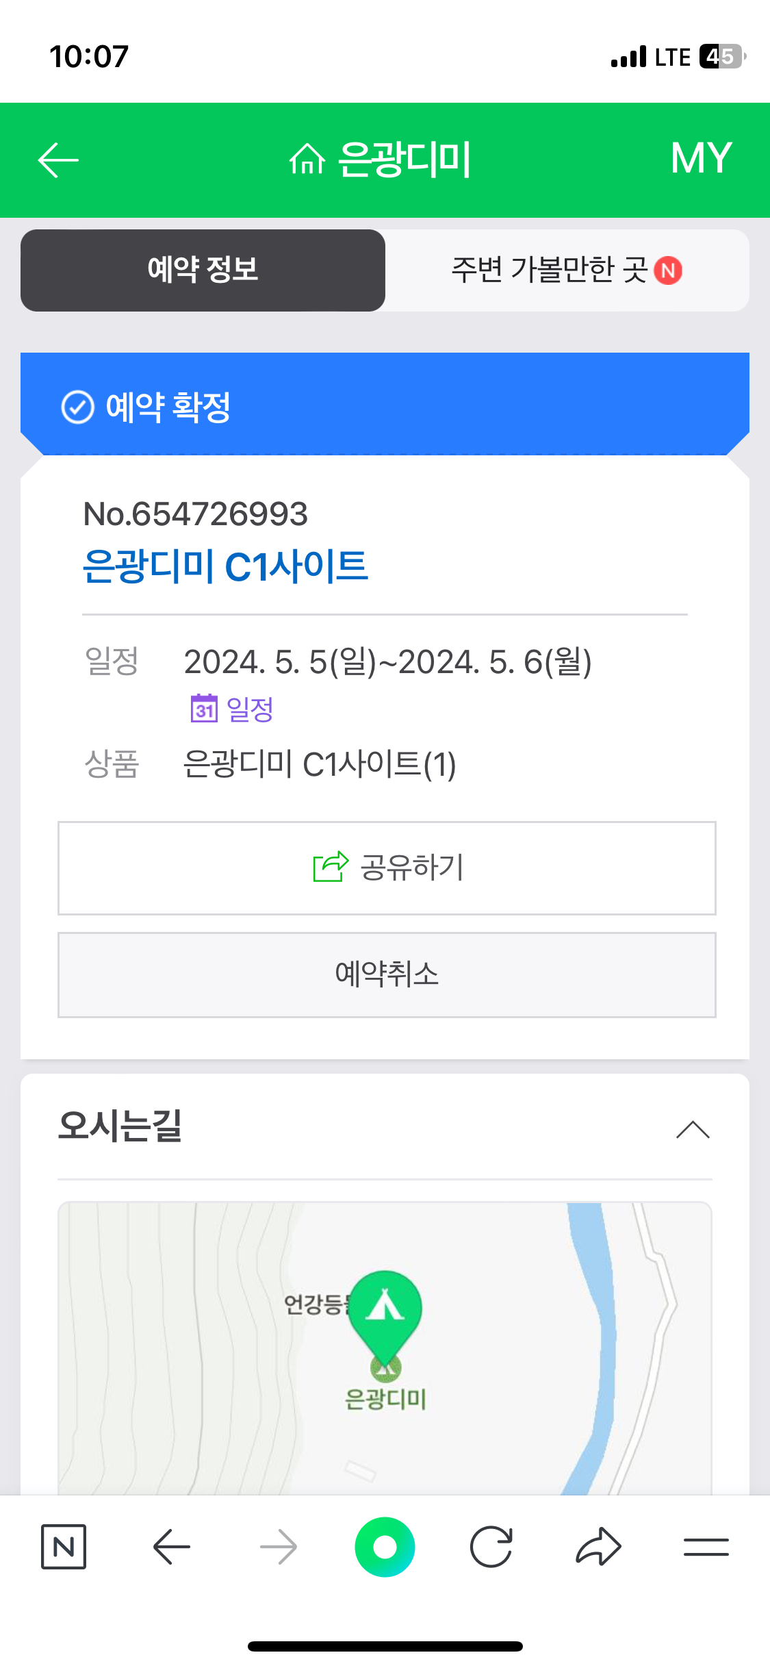Go forward using the browser forward arrow
This screenshot has width=770, height=1668.
[279, 1547]
